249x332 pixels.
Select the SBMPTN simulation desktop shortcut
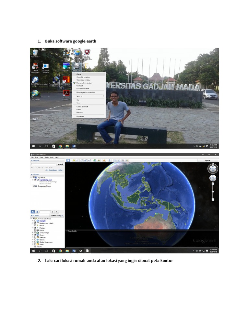[66, 67]
